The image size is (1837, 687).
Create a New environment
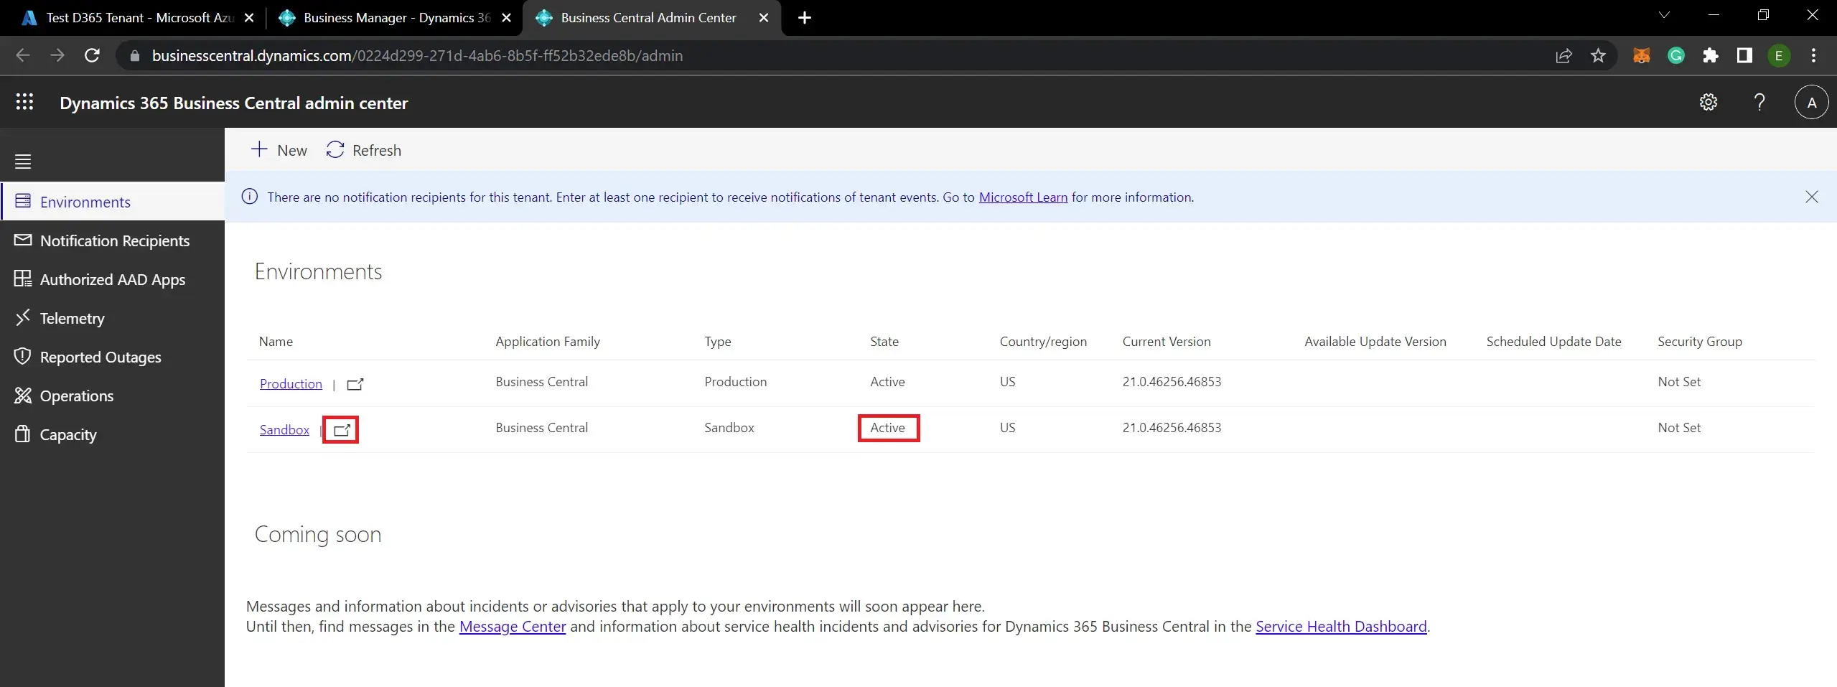pyautogui.click(x=279, y=150)
